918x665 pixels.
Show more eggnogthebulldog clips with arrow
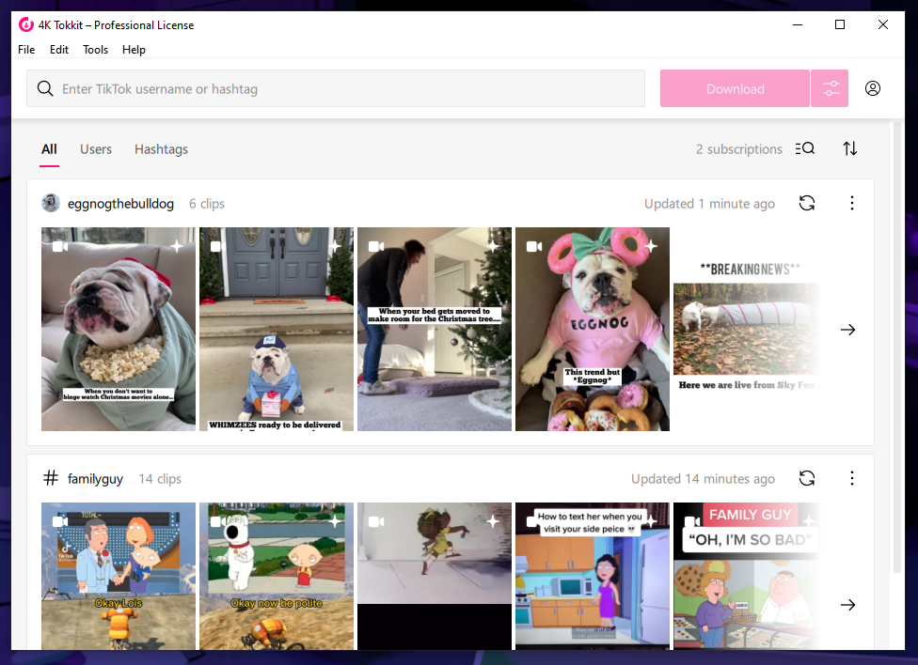847,330
